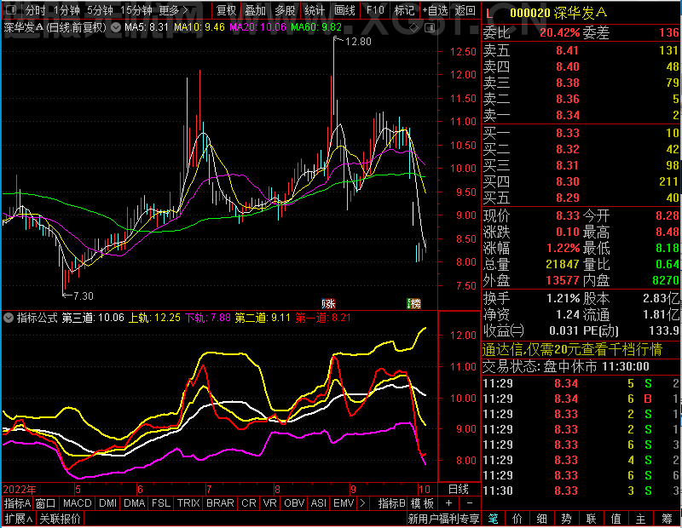Switch to the 1分钟 timeframe
This screenshot has width=682, height=528.
pyautogui.click(x=66, y=10)
